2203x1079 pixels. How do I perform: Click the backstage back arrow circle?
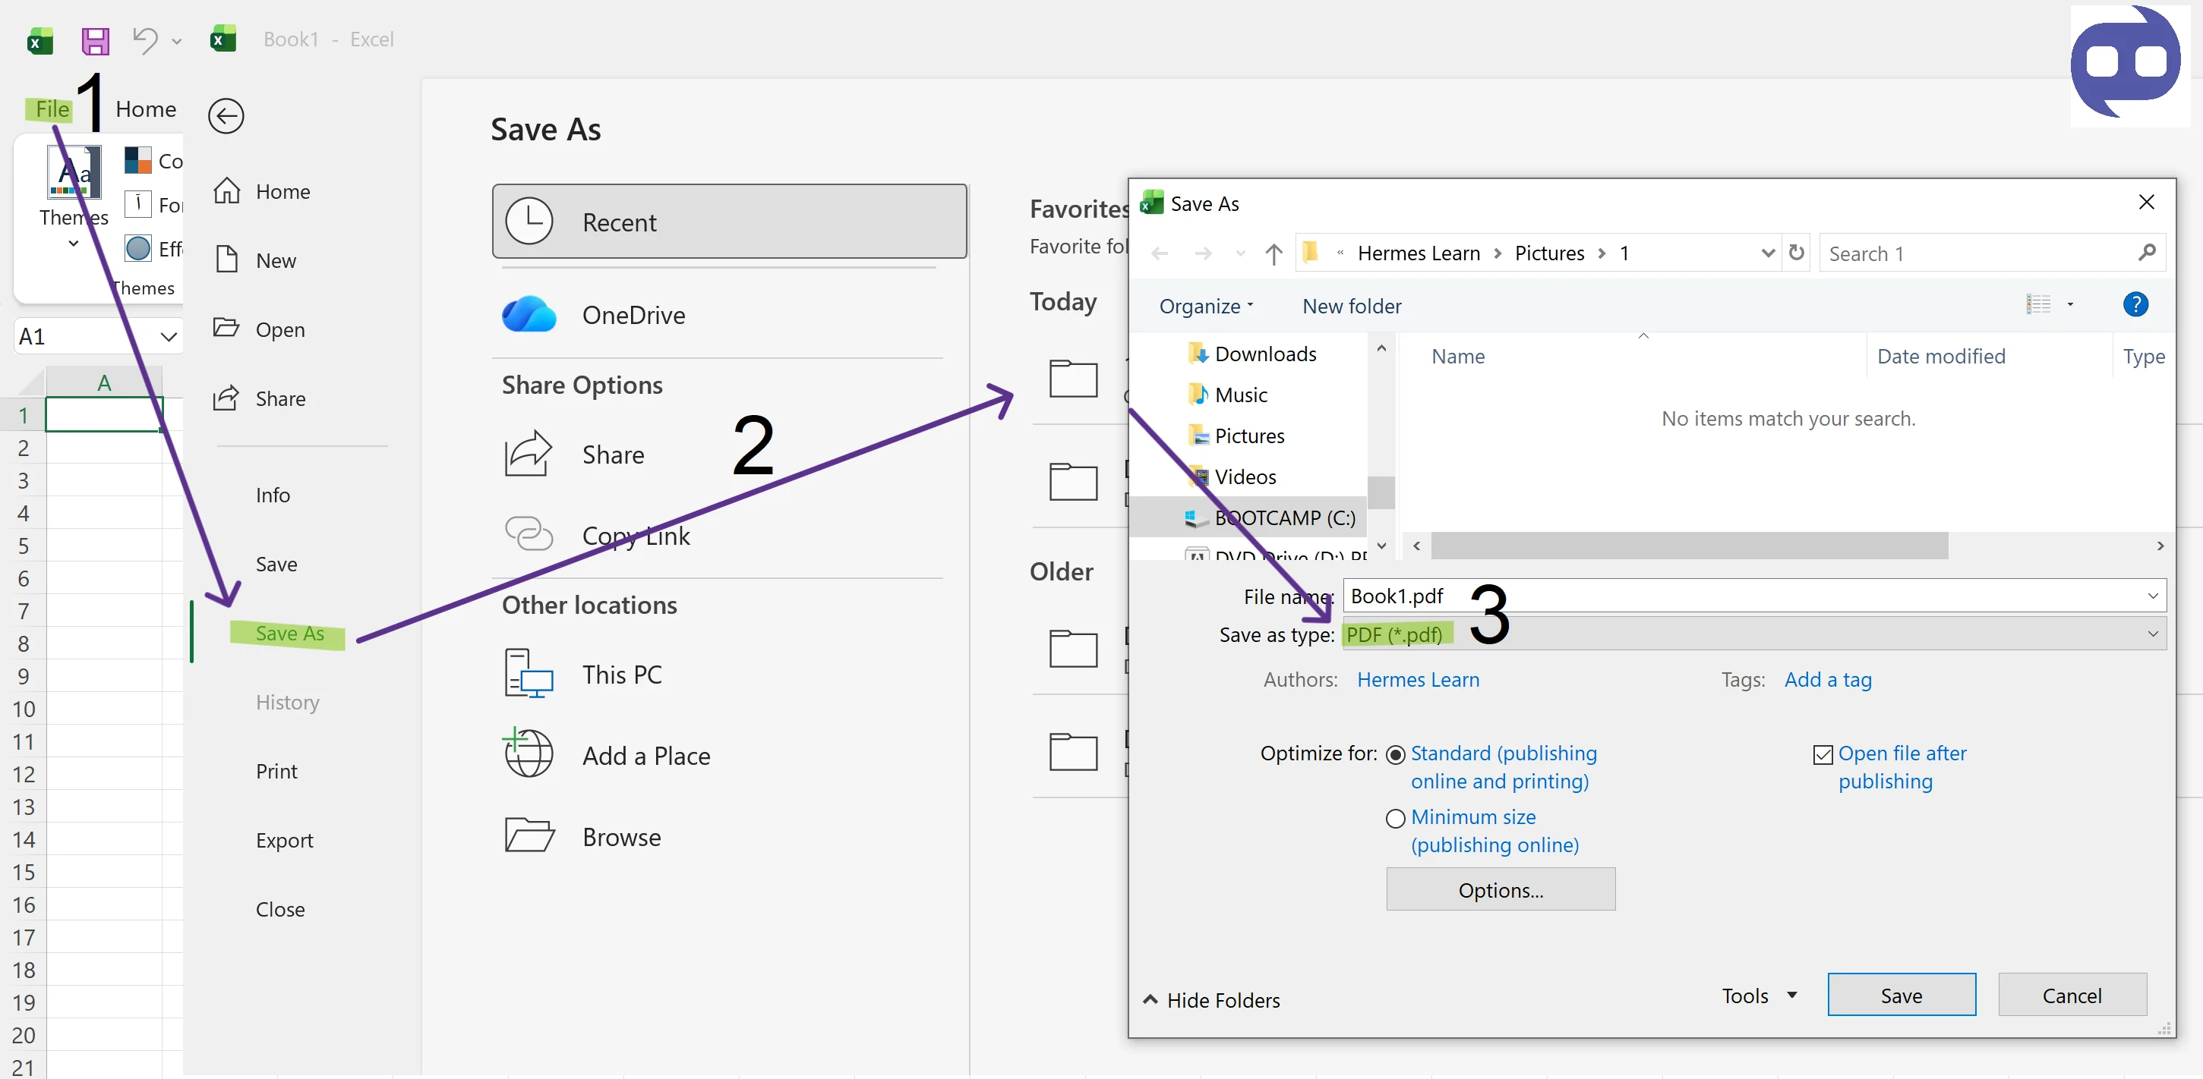(x=226, y=116)
